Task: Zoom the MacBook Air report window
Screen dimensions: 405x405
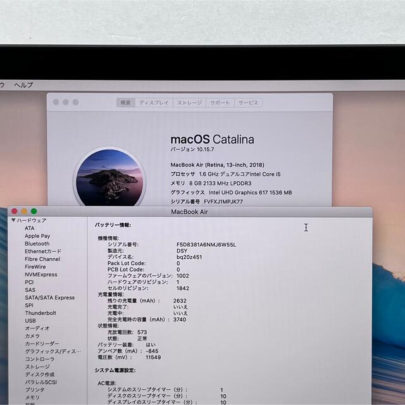Action: [34, 211]
